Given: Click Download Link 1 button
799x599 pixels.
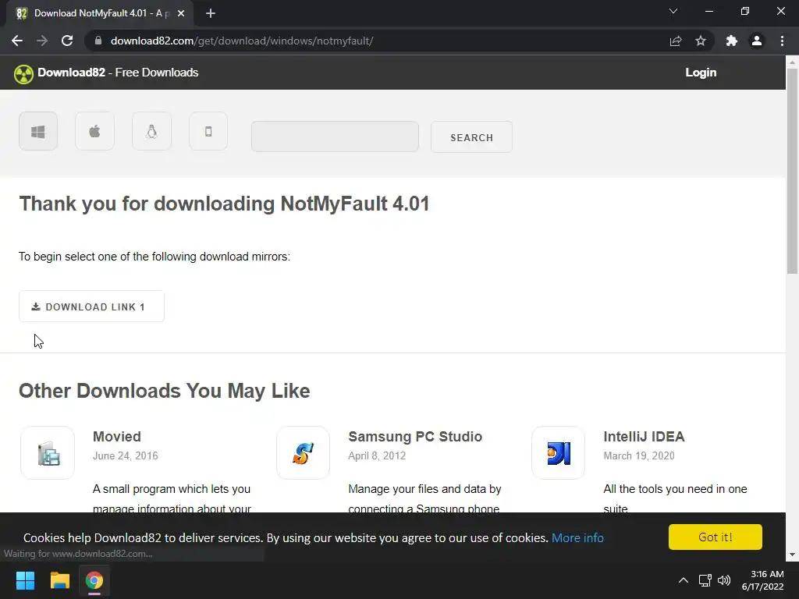Looking at the screenshot, I should pyautogui.click(x=91, y=307).
